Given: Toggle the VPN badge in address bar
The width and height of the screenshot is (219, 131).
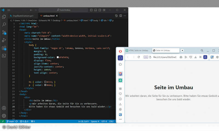Looking at the screenshot, I should (146, 57).
